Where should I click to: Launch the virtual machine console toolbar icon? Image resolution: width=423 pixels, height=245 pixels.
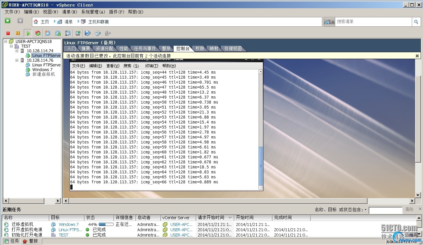[78, 33]
